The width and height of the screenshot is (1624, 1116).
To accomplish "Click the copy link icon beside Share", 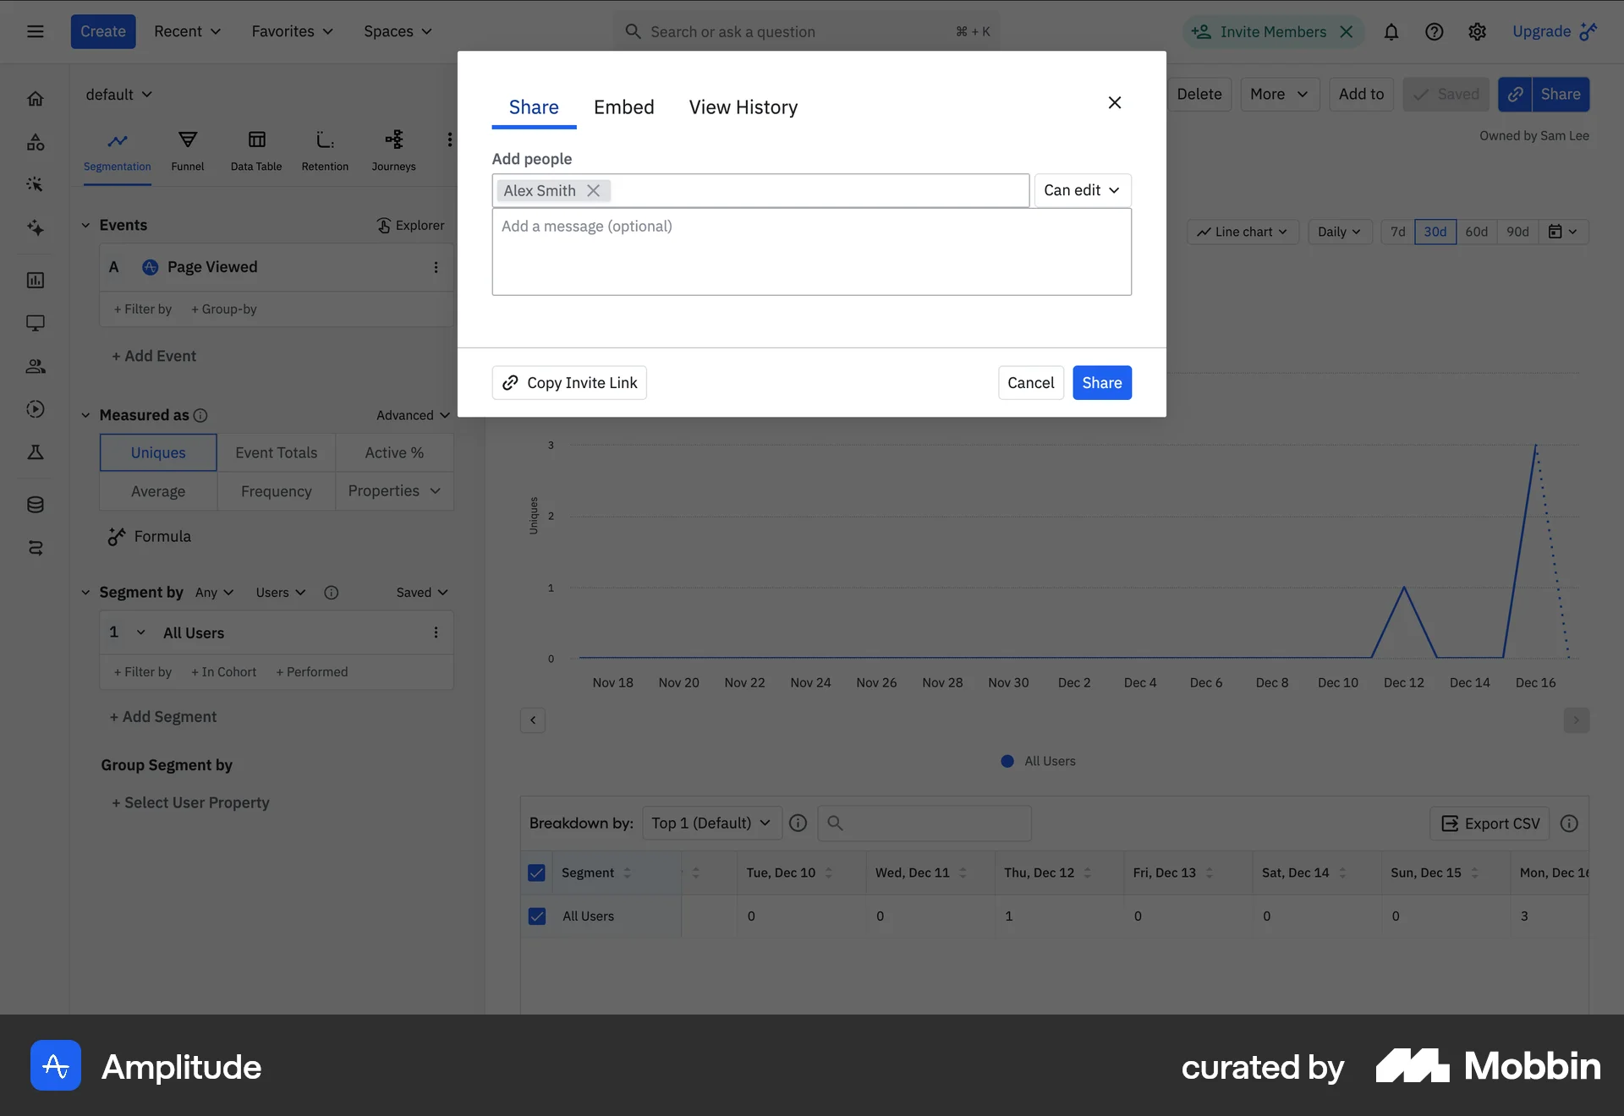I will coord(1515,95).
